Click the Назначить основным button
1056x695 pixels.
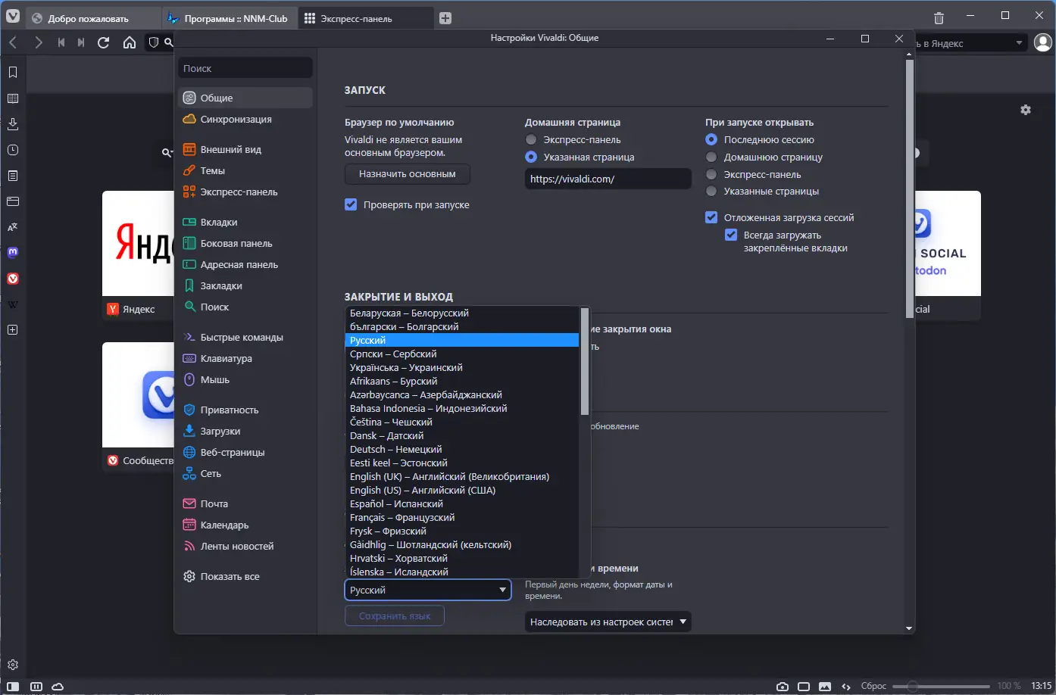[x=408, y=174]
